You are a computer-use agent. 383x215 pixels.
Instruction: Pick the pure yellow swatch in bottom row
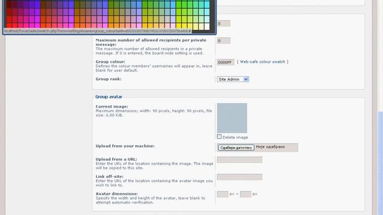pyautogui.click(x=178, y=26)
